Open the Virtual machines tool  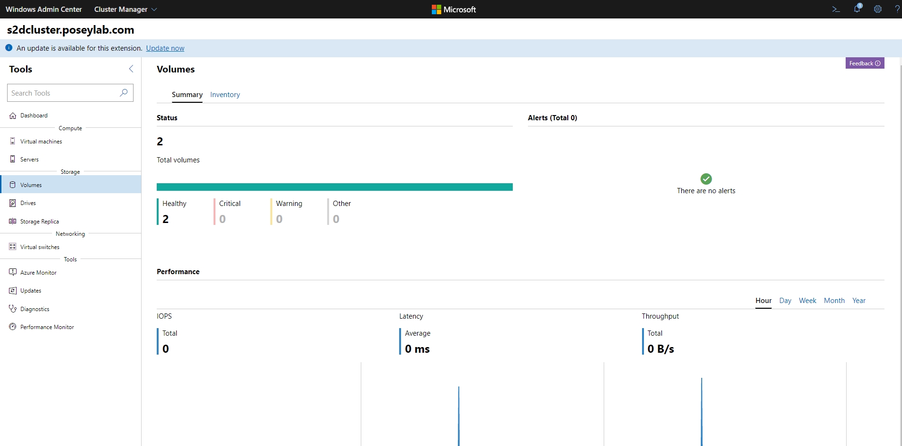point(41,141)
